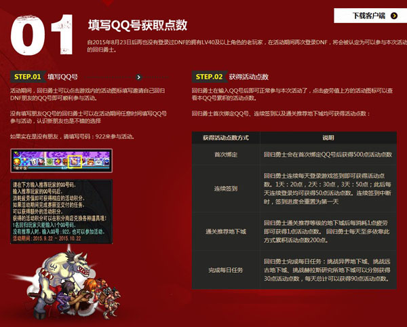The image size is (407, 327).
Task: Click the daily sign-in points description cell
Action: 328,189
